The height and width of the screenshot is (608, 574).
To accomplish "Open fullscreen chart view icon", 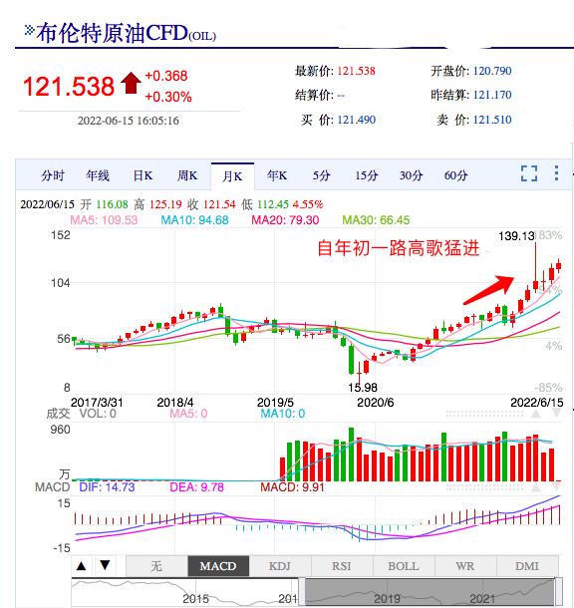I will click(528, 173).
